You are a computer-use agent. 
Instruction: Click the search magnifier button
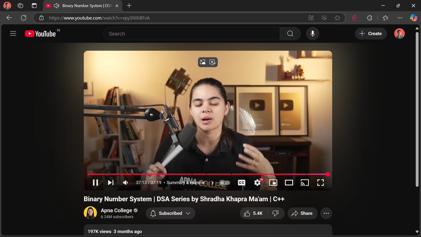[290, 34]
